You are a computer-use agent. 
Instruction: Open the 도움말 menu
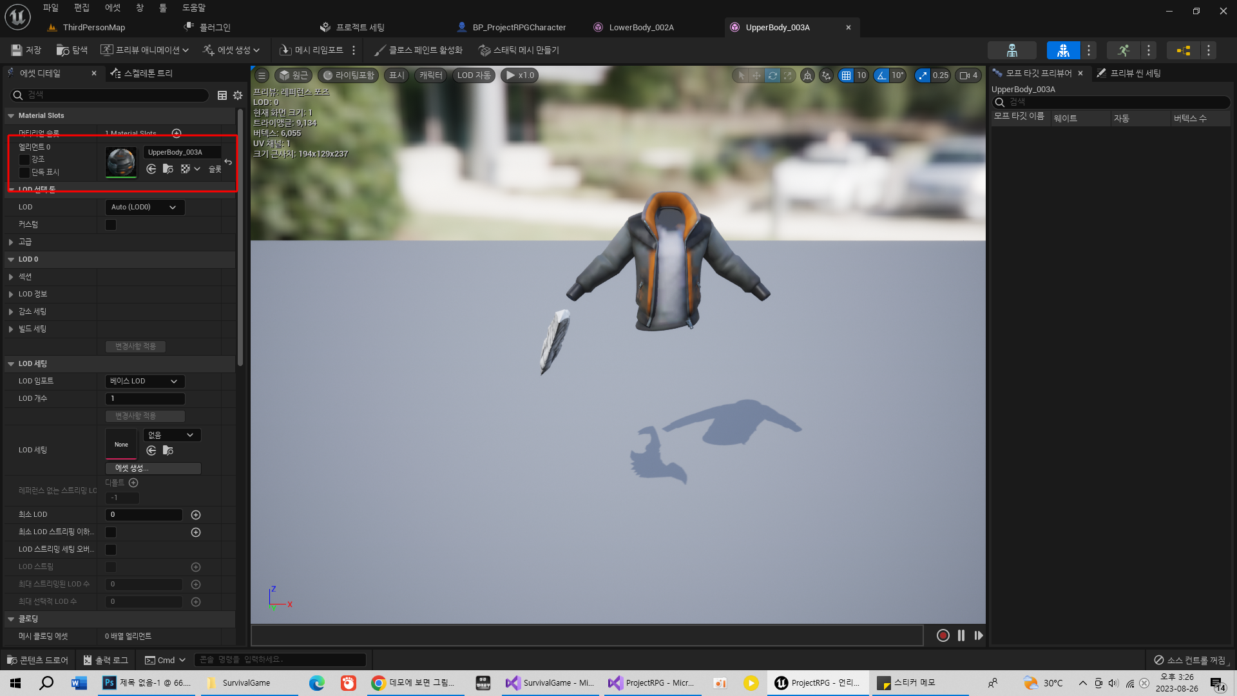(193, 8)
